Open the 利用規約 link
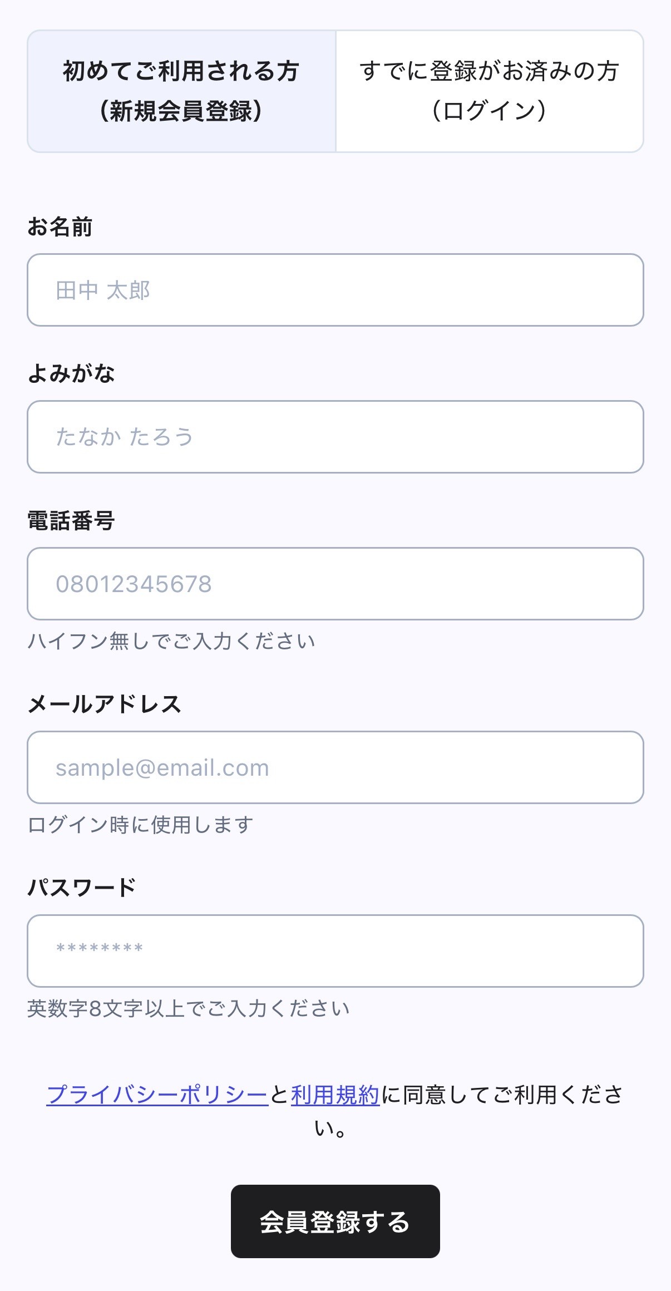The image size is (671, 1291). (x=335, y=1095)
